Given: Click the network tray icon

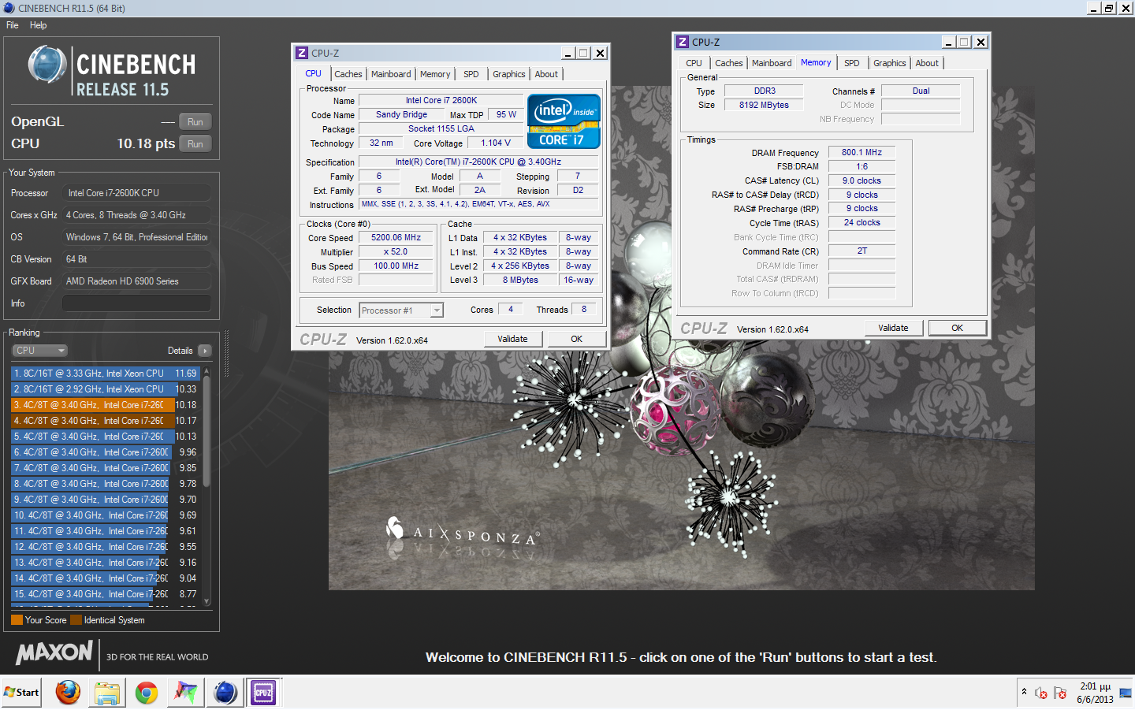Looking at the screenshot, I should [x=1125, y=693].
